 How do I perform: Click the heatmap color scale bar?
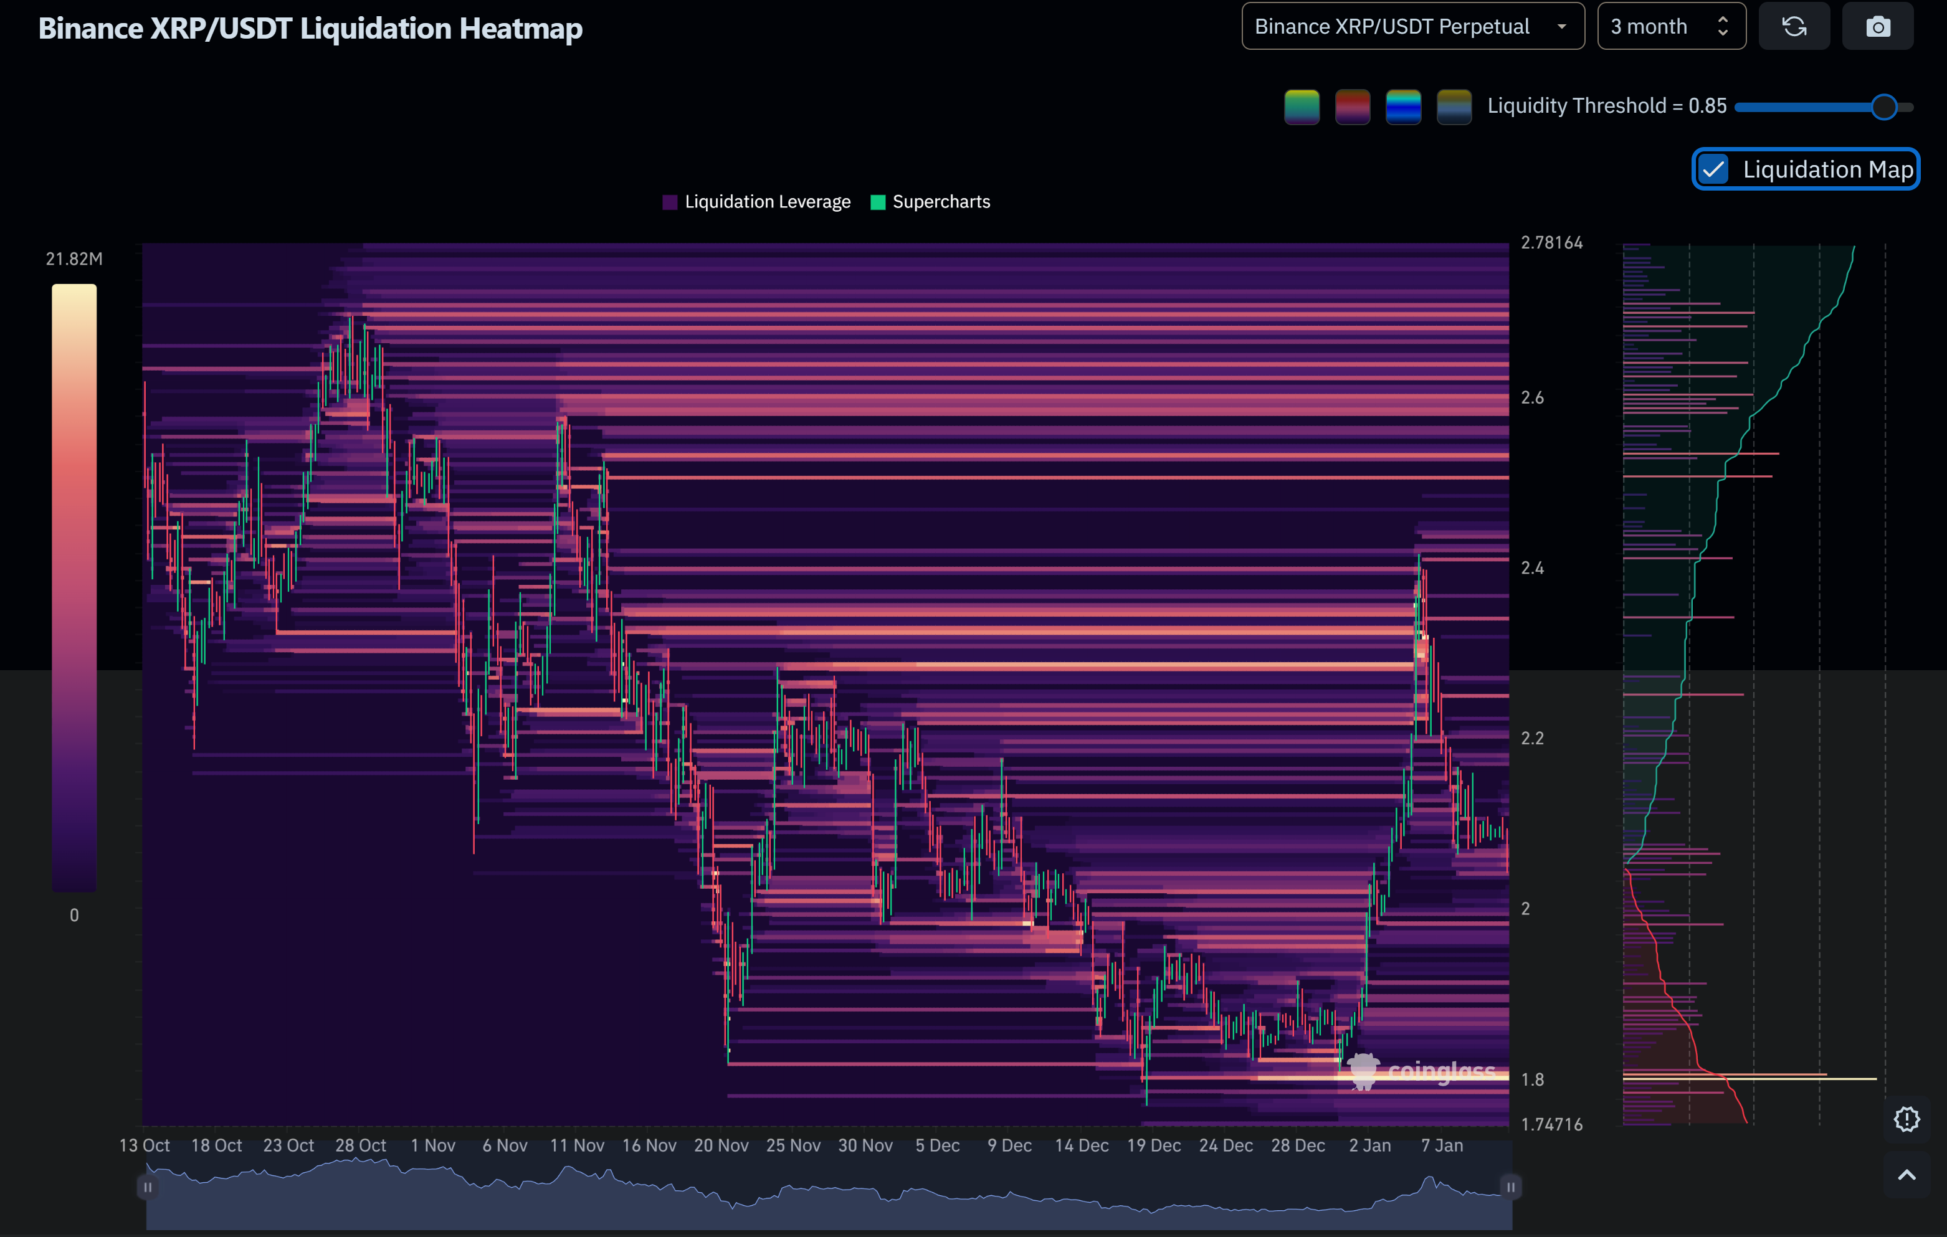click(x=74, y=588)
